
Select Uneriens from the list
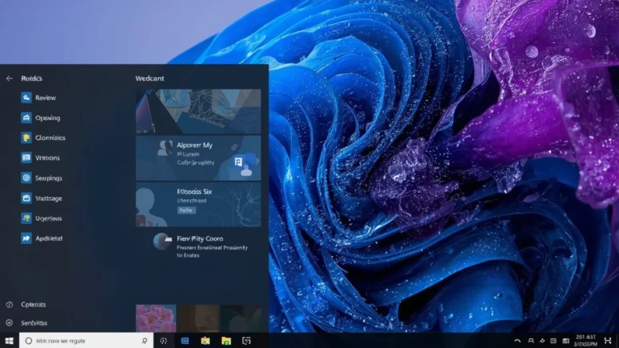tap(48, 219)
